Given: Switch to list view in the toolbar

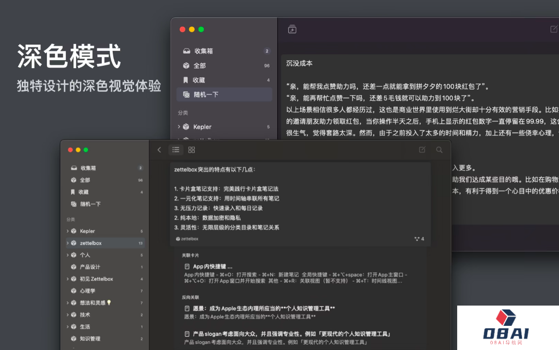Looking at the screenshot, I should point(175,150).
